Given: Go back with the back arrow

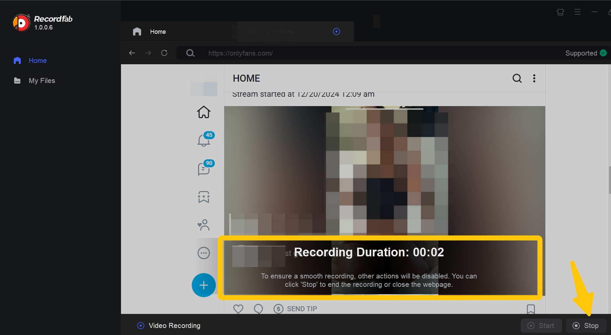Looking at the screenshot, I should (x=132, y=53).
